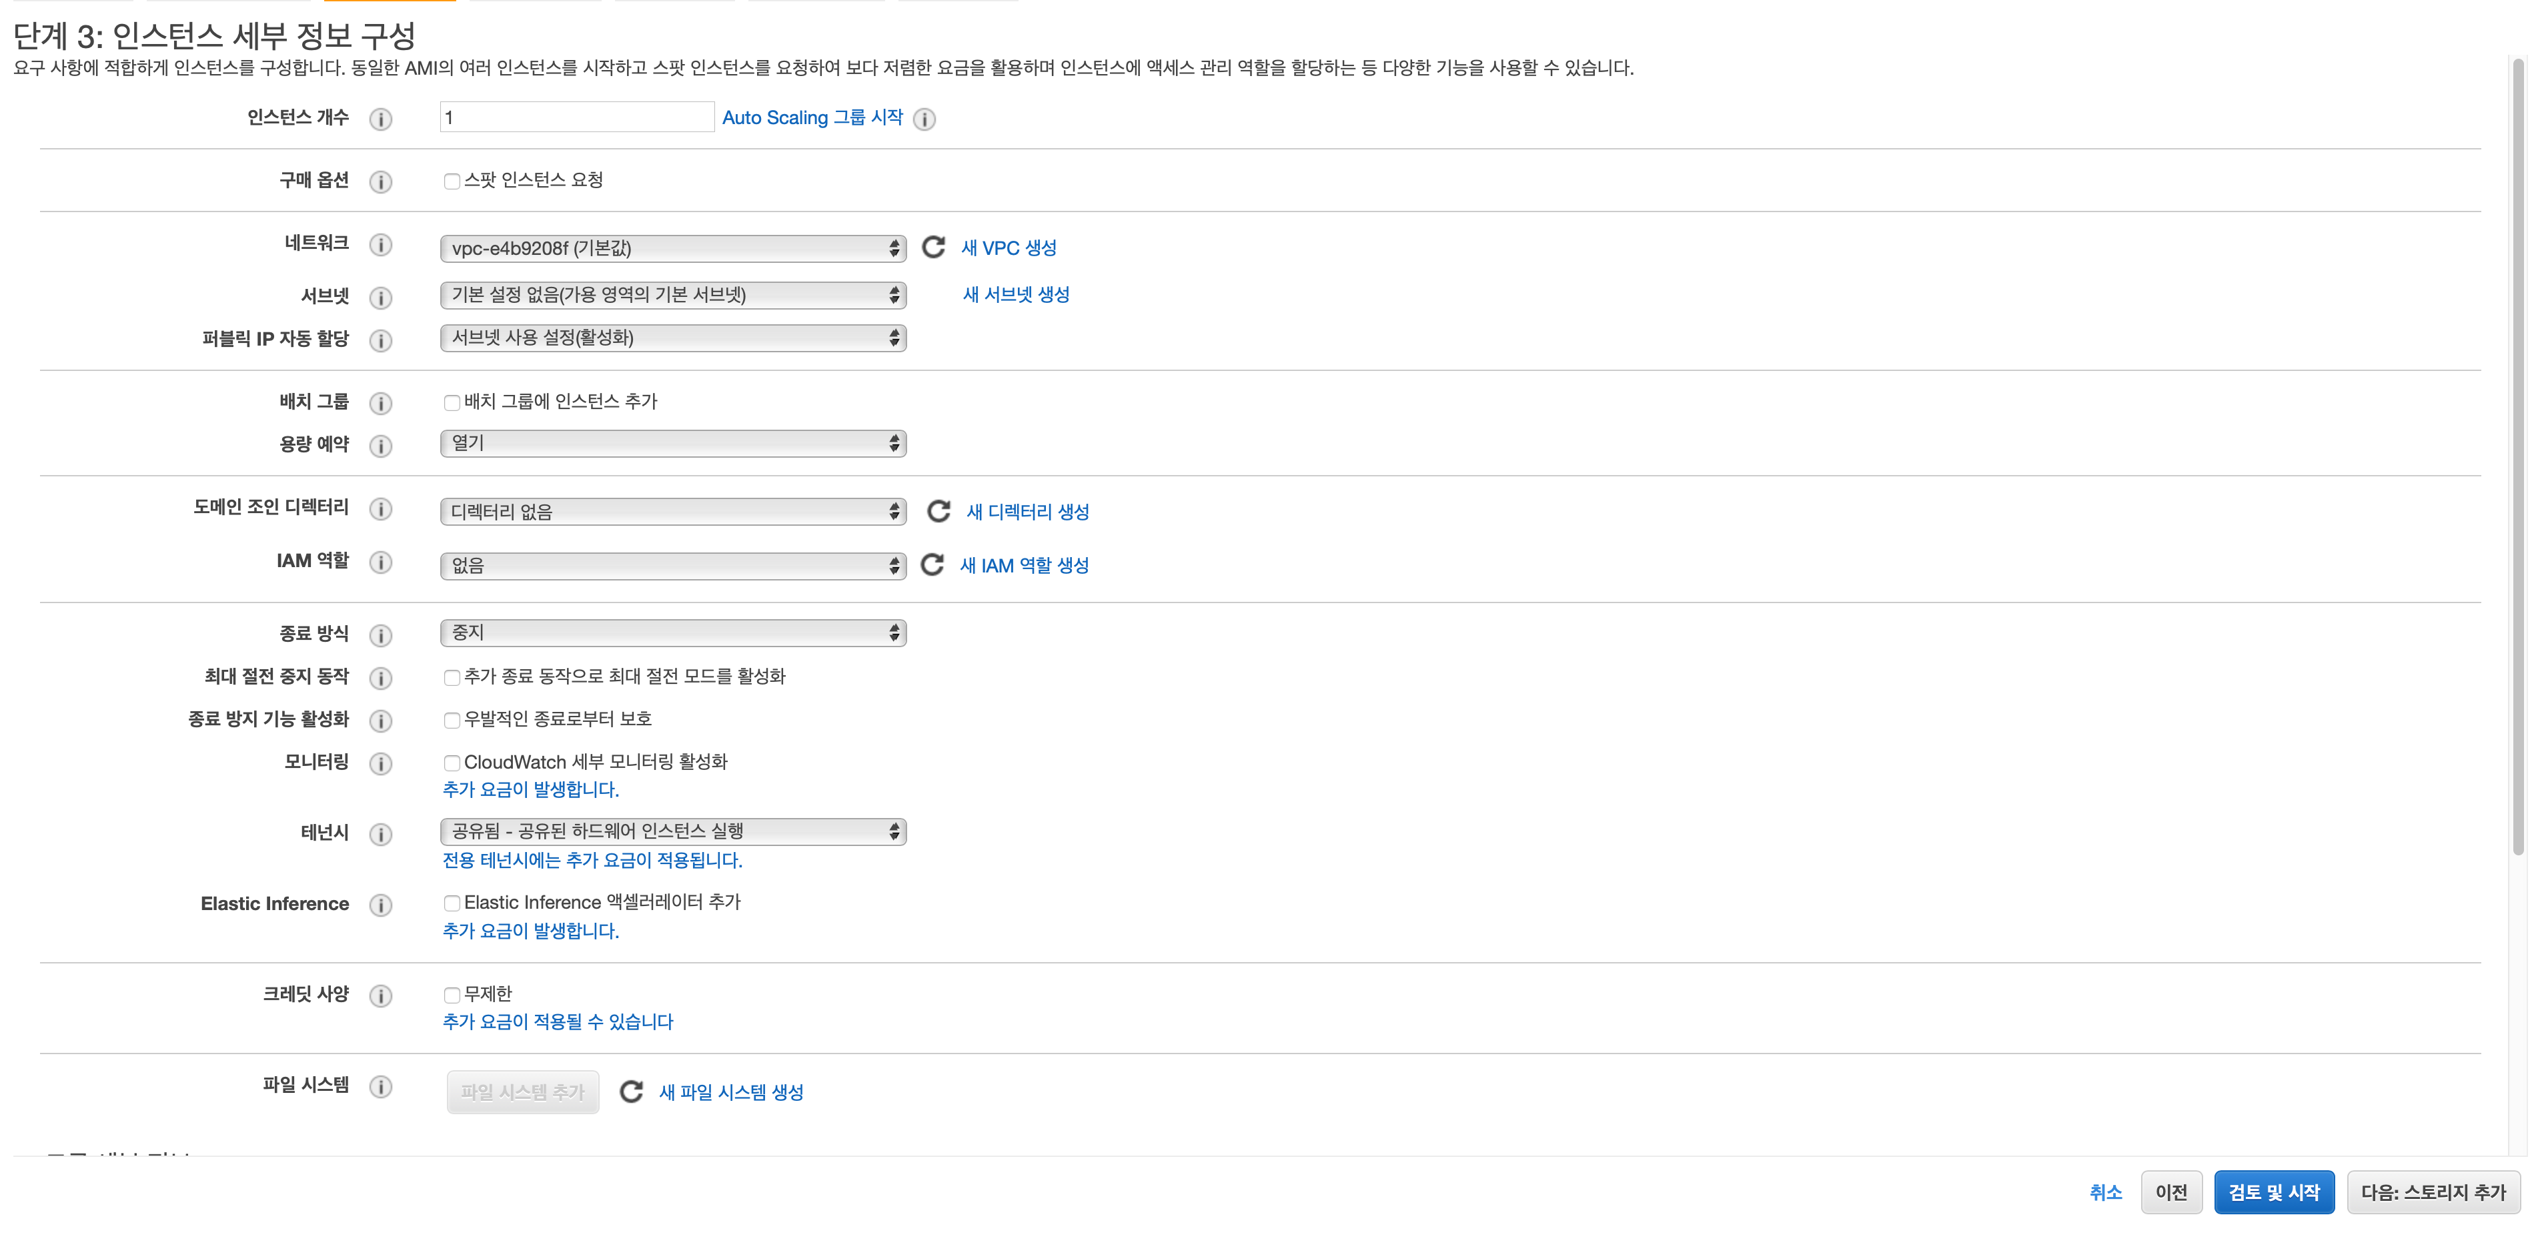2532x1233 pixels.
Task: Enable 스팟 인스턴스 요청 checkbox
Action: (452, 181)
